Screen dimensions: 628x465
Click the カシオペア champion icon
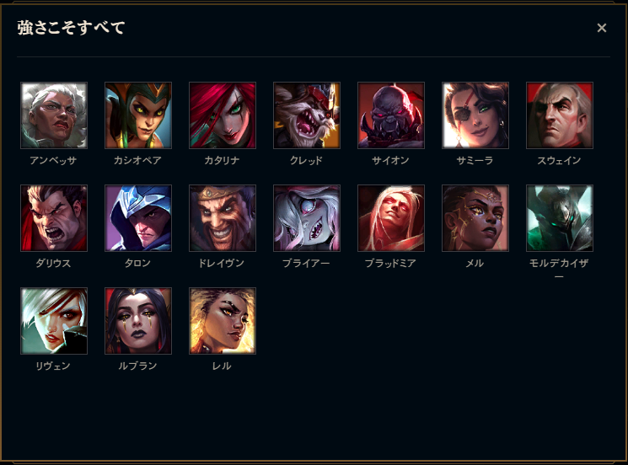coord(138,115)
